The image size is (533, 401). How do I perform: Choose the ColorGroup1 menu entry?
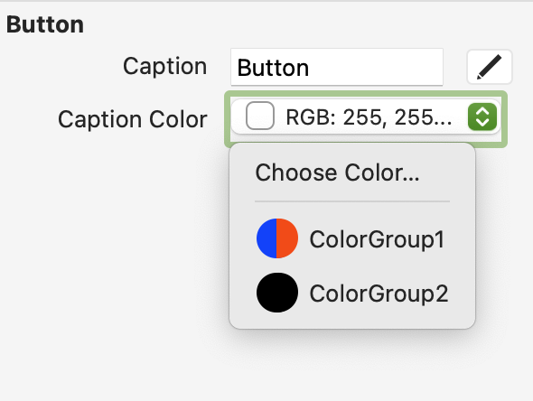point(352,238)
